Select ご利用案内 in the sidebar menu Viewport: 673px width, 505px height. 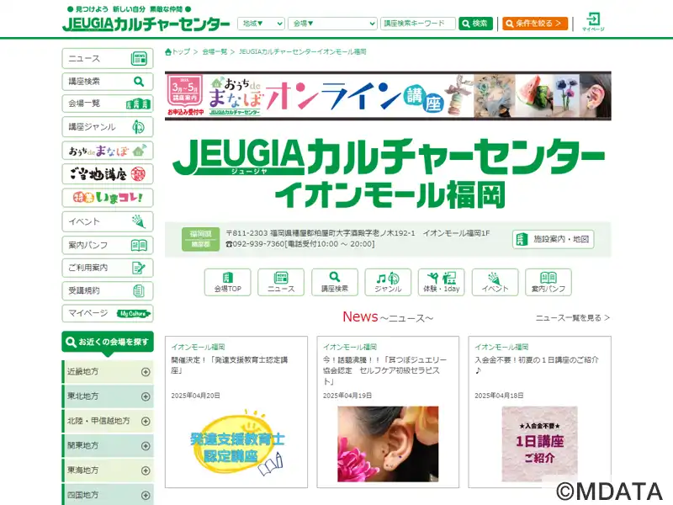[x=108, y=268]
